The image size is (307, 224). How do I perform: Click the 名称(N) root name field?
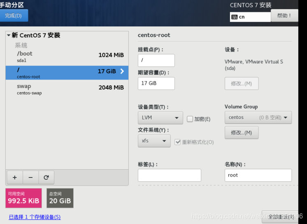pos(258,175)
